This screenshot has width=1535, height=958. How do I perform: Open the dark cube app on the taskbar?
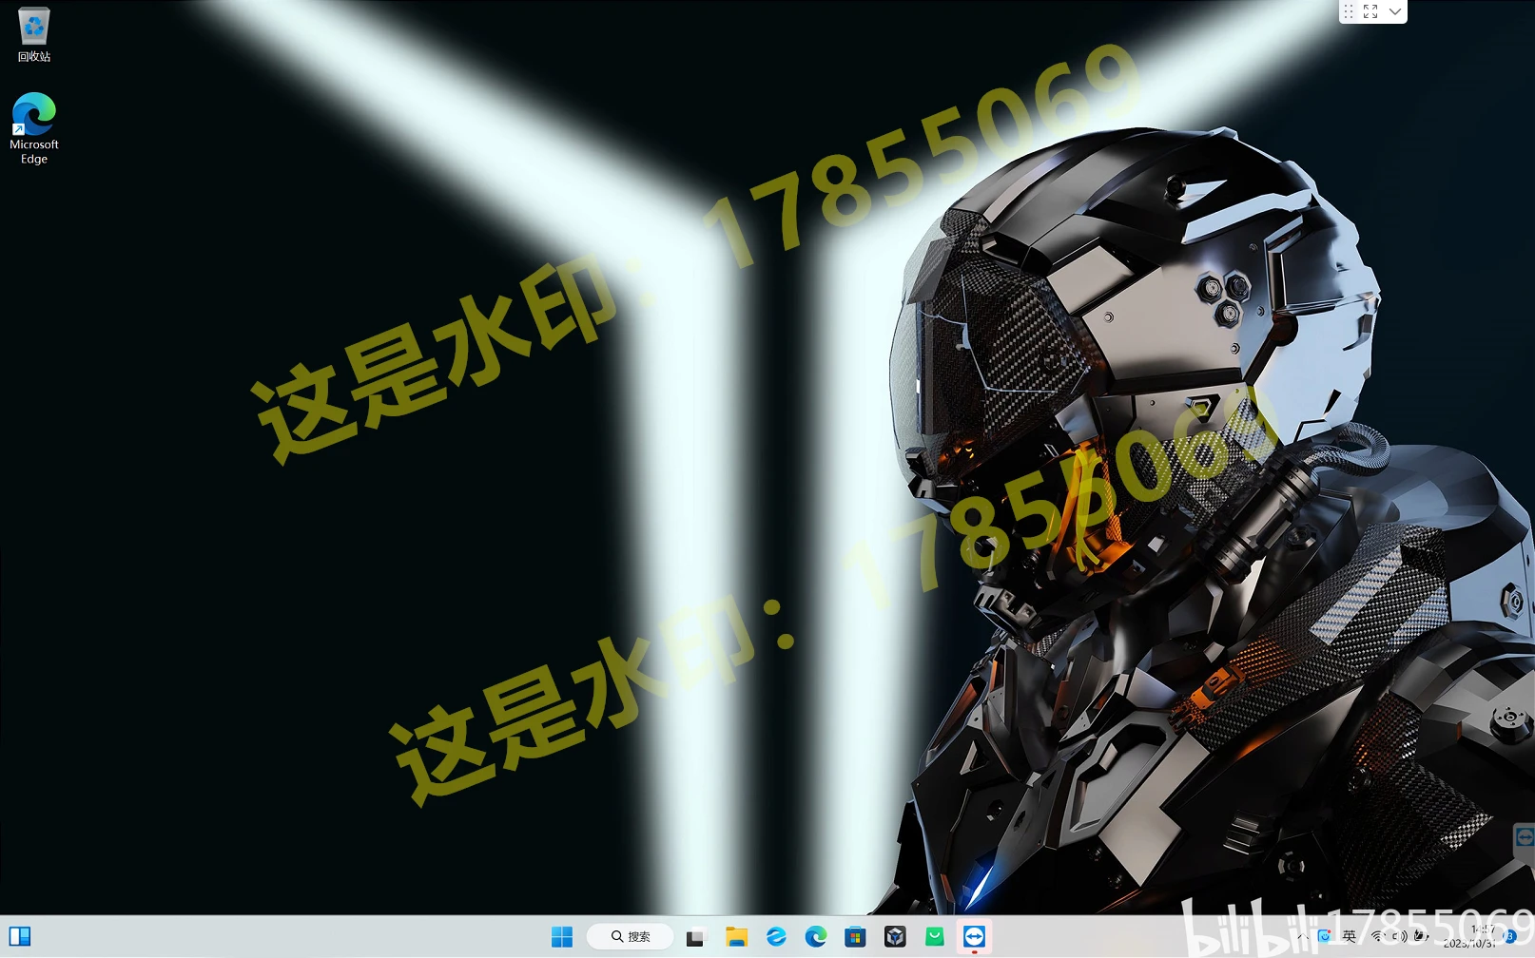click(895, 937)
